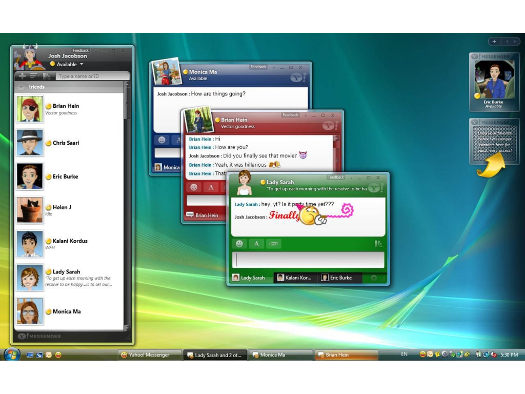The image size is (525, 394).
Task: Click the message input field in Lady Sarah's chat
Action: click(308, 260)
